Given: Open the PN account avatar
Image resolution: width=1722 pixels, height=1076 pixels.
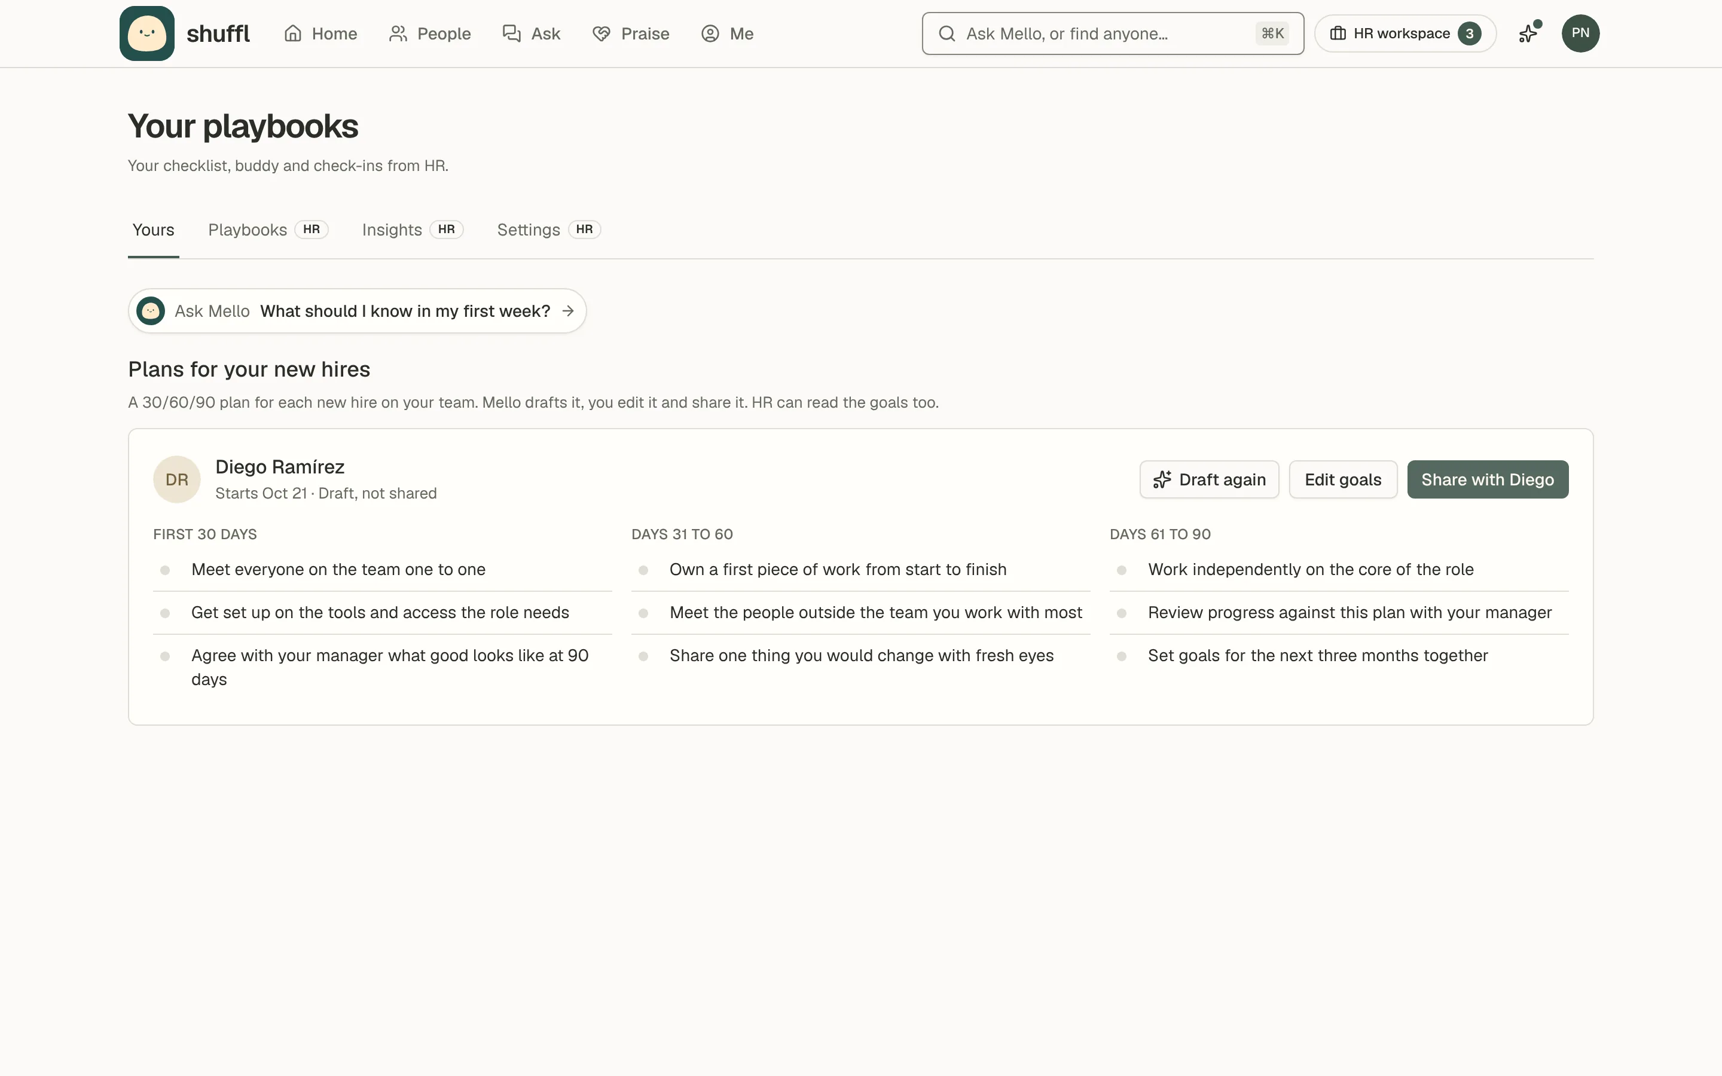Looking at the screenshot, I should click(x=1580, y=33).
